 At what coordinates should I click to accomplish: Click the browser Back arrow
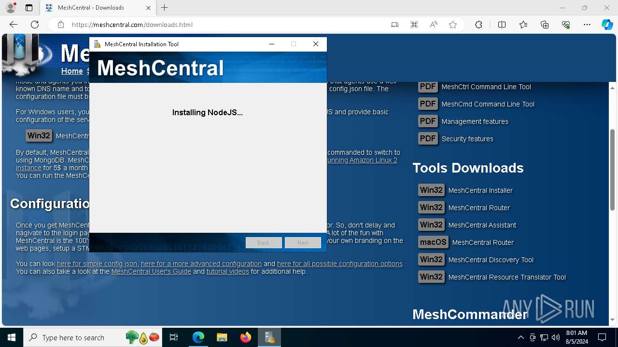pyautogui.click(x=14, y=25)
